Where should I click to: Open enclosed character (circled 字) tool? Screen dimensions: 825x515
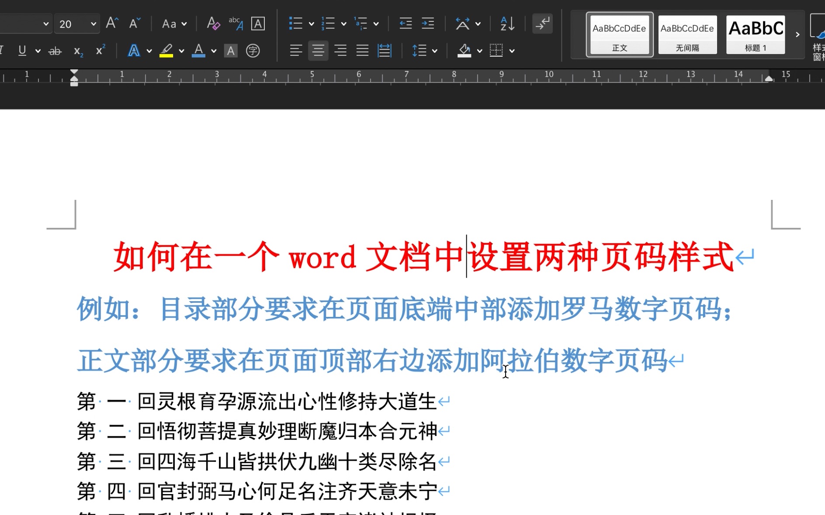tap(253, 51)
